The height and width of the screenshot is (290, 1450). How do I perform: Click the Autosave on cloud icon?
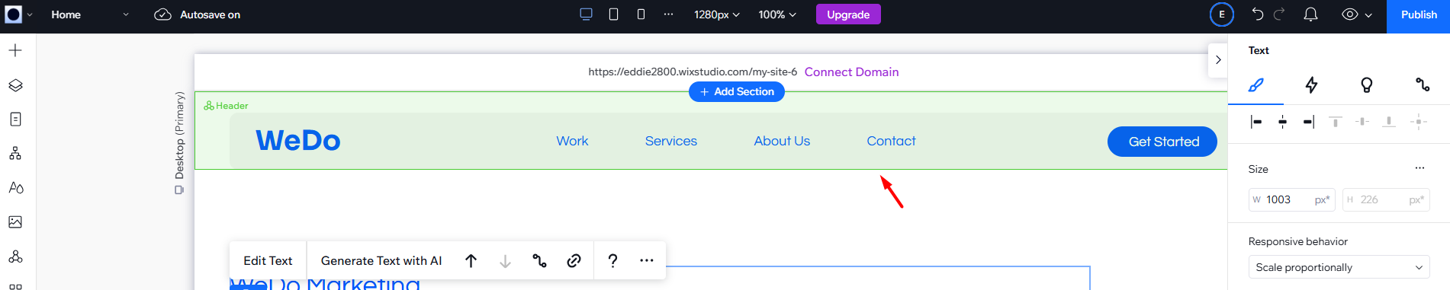click(162, 14)
